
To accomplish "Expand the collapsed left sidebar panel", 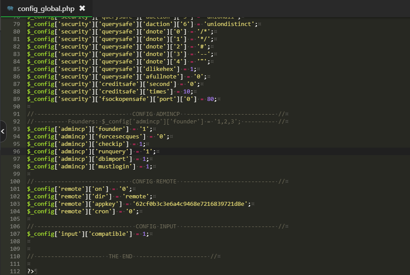I will [x=3, y=131].
